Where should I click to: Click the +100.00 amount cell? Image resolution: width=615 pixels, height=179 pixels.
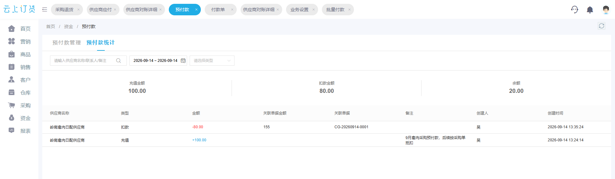(199, 140)
